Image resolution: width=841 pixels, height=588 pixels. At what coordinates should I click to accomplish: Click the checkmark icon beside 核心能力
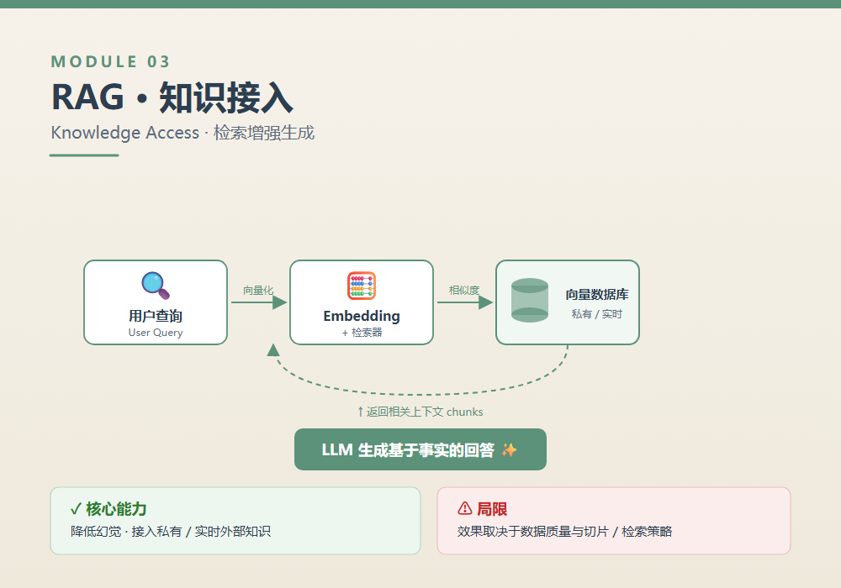[x=76, y=509]
